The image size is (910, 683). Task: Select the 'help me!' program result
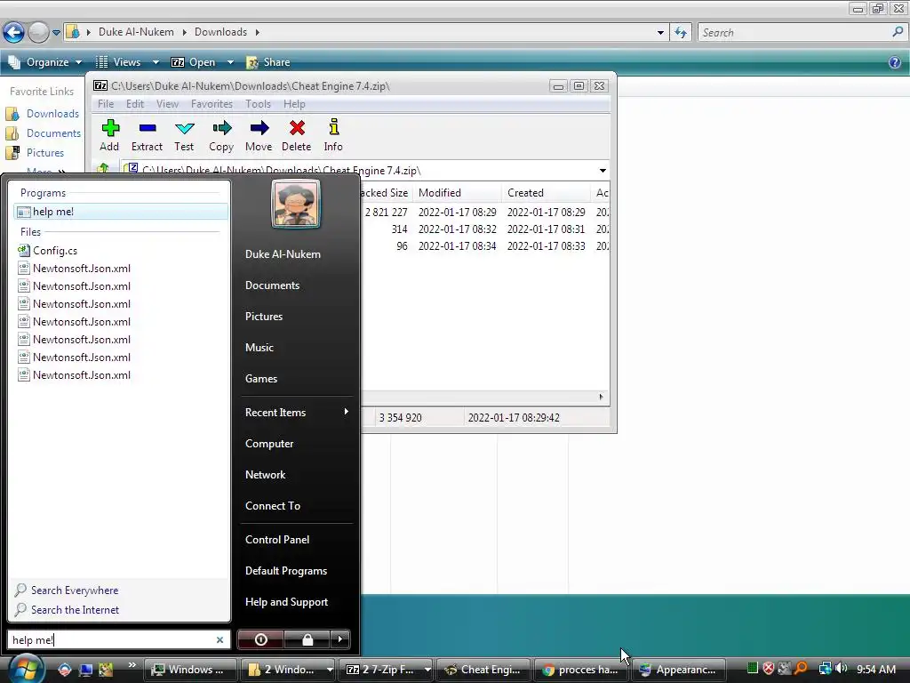coord(121,212)
